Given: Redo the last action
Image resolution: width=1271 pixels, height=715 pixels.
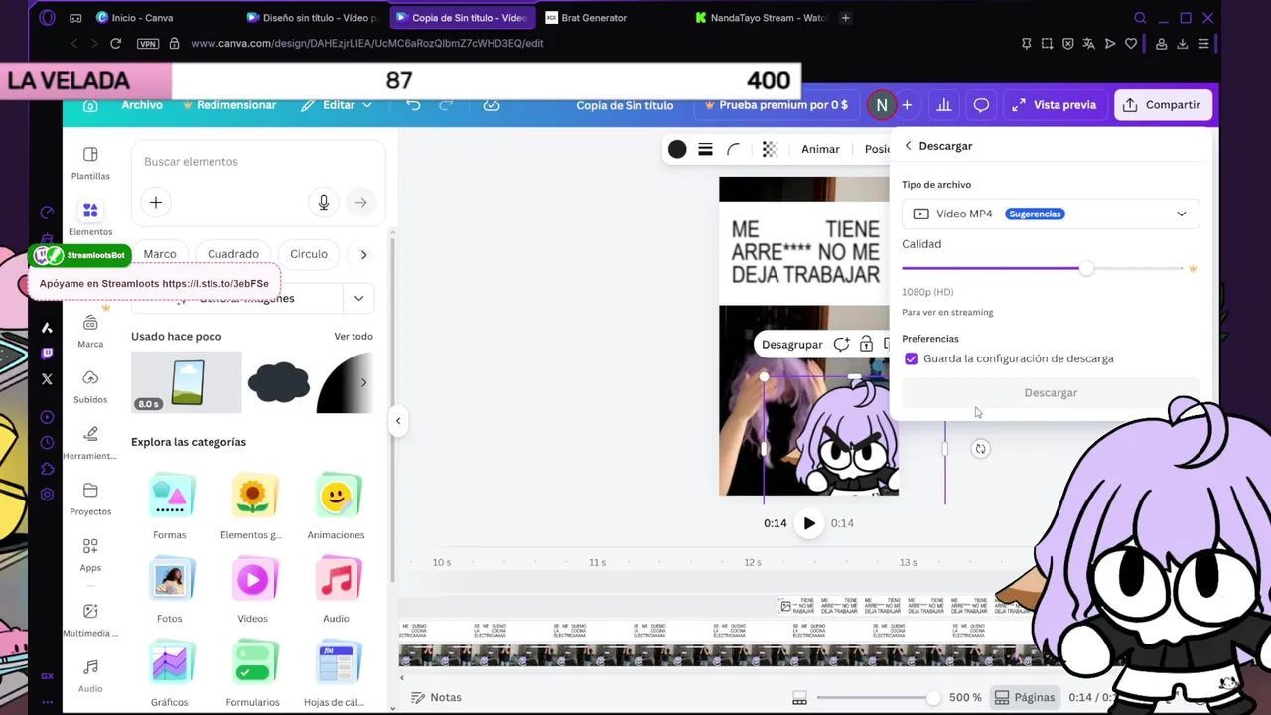Looking at the screenshot, I should [x=446, y=105].
